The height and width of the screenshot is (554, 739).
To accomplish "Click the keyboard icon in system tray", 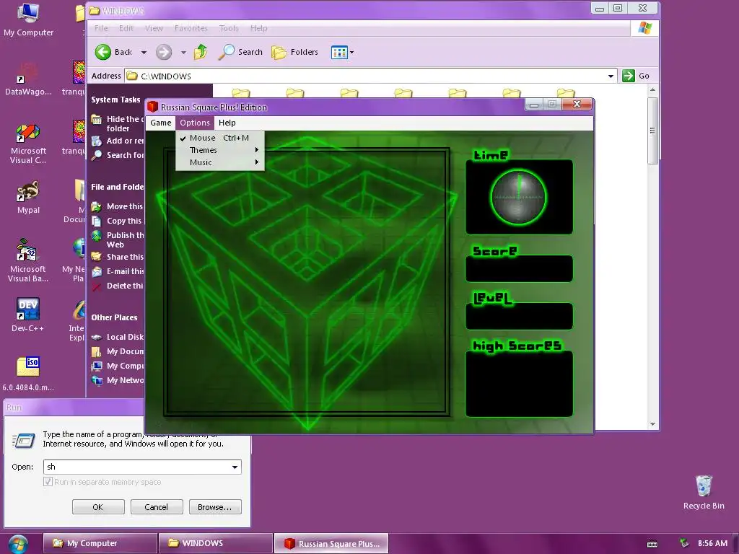I will pos(652,544).
